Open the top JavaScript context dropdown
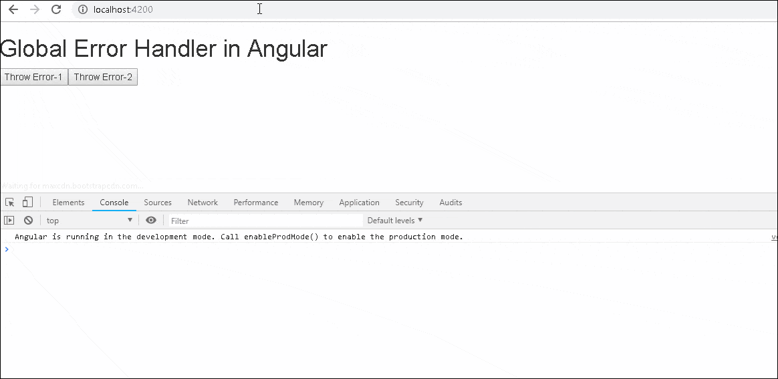The width and height of the screenshot is (778, 379). point(90,221)
